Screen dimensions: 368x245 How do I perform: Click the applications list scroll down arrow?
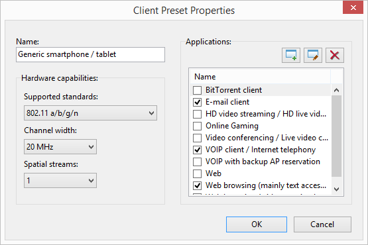click(x=337, y=189)
